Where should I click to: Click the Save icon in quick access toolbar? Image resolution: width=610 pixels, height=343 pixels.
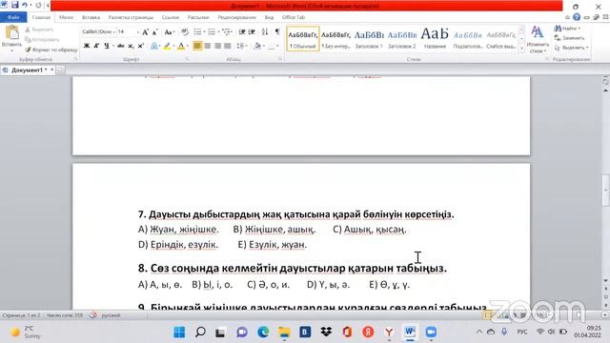point(15,5)
